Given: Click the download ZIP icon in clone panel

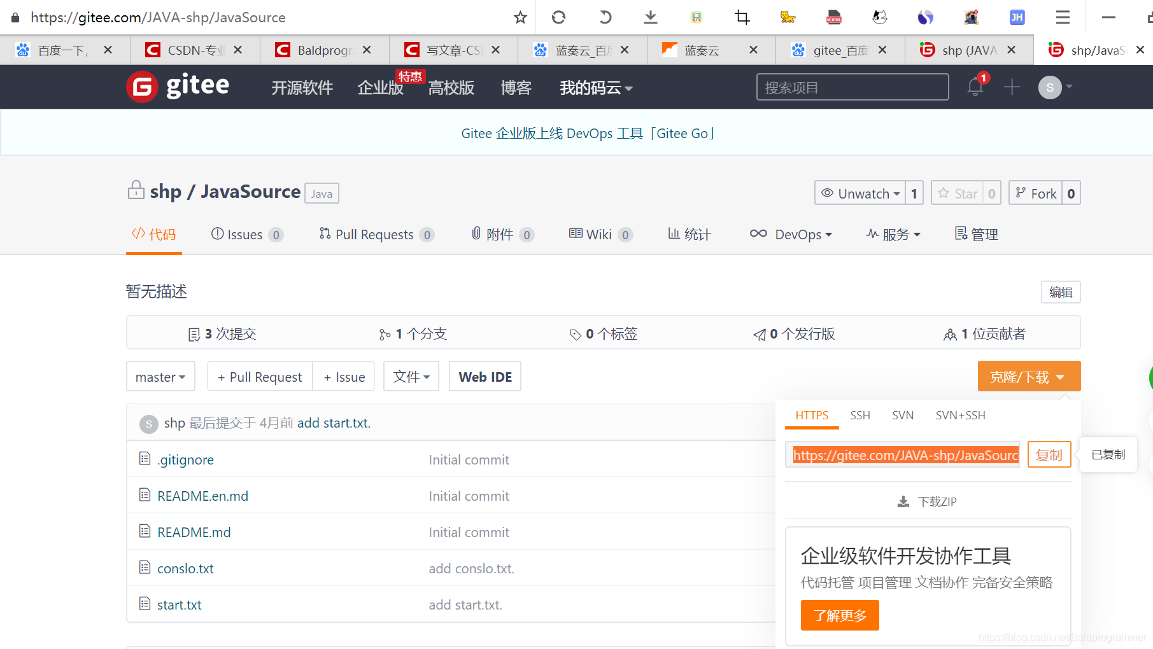Looking at the screenshot, I should pos(903,501).
